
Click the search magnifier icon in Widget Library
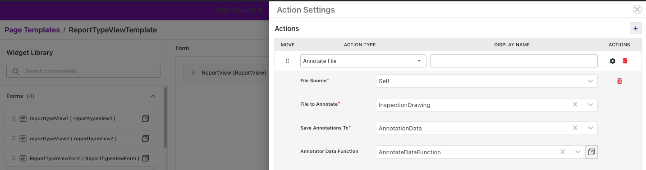[16, 71]
